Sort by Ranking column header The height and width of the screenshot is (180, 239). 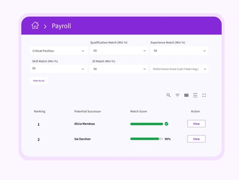[x=40, y=112]
